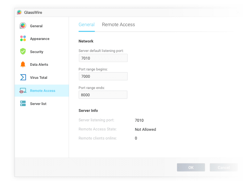This screenshot has height=186, width=248.
Task: Edit Server default listening port field
Action: [103, 58]
